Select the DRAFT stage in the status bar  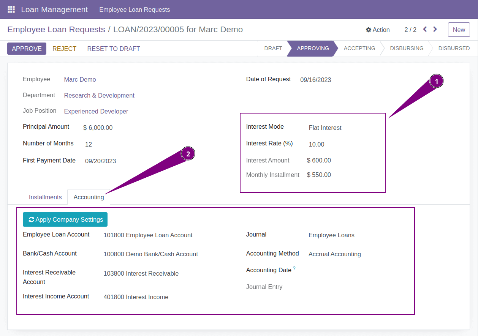click(273, 48)
